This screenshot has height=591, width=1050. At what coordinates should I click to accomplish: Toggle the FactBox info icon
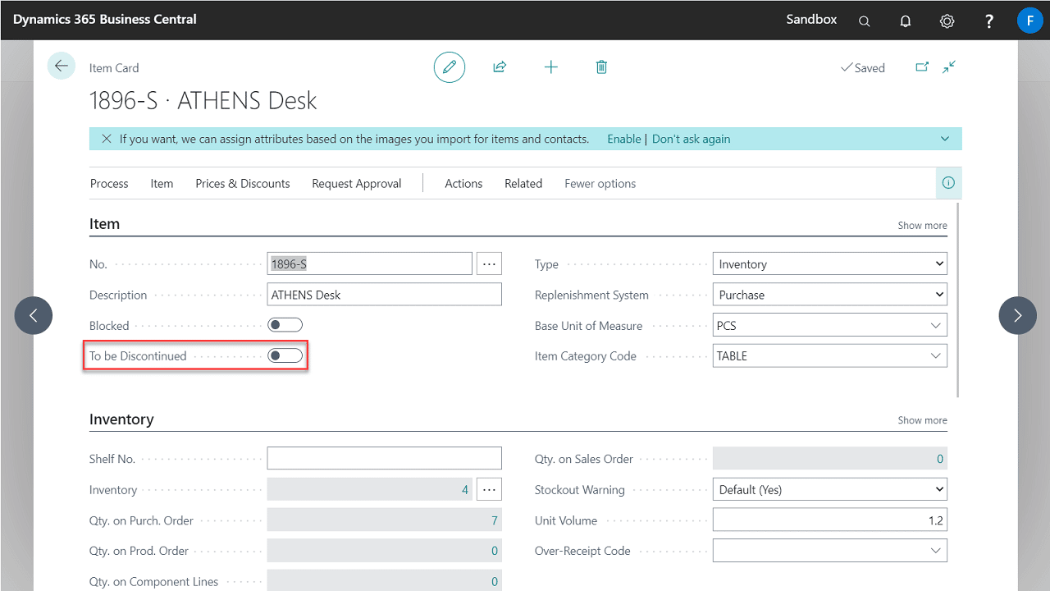(948, 183)
